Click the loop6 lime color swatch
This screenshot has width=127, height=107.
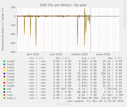point(4,80)
